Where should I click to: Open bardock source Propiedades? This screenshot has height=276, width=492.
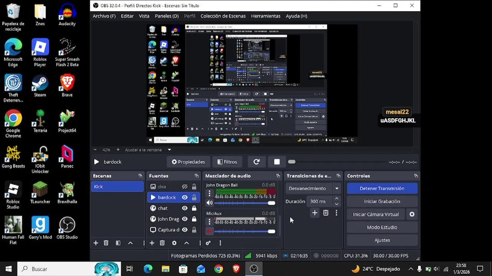pos(188,162)
